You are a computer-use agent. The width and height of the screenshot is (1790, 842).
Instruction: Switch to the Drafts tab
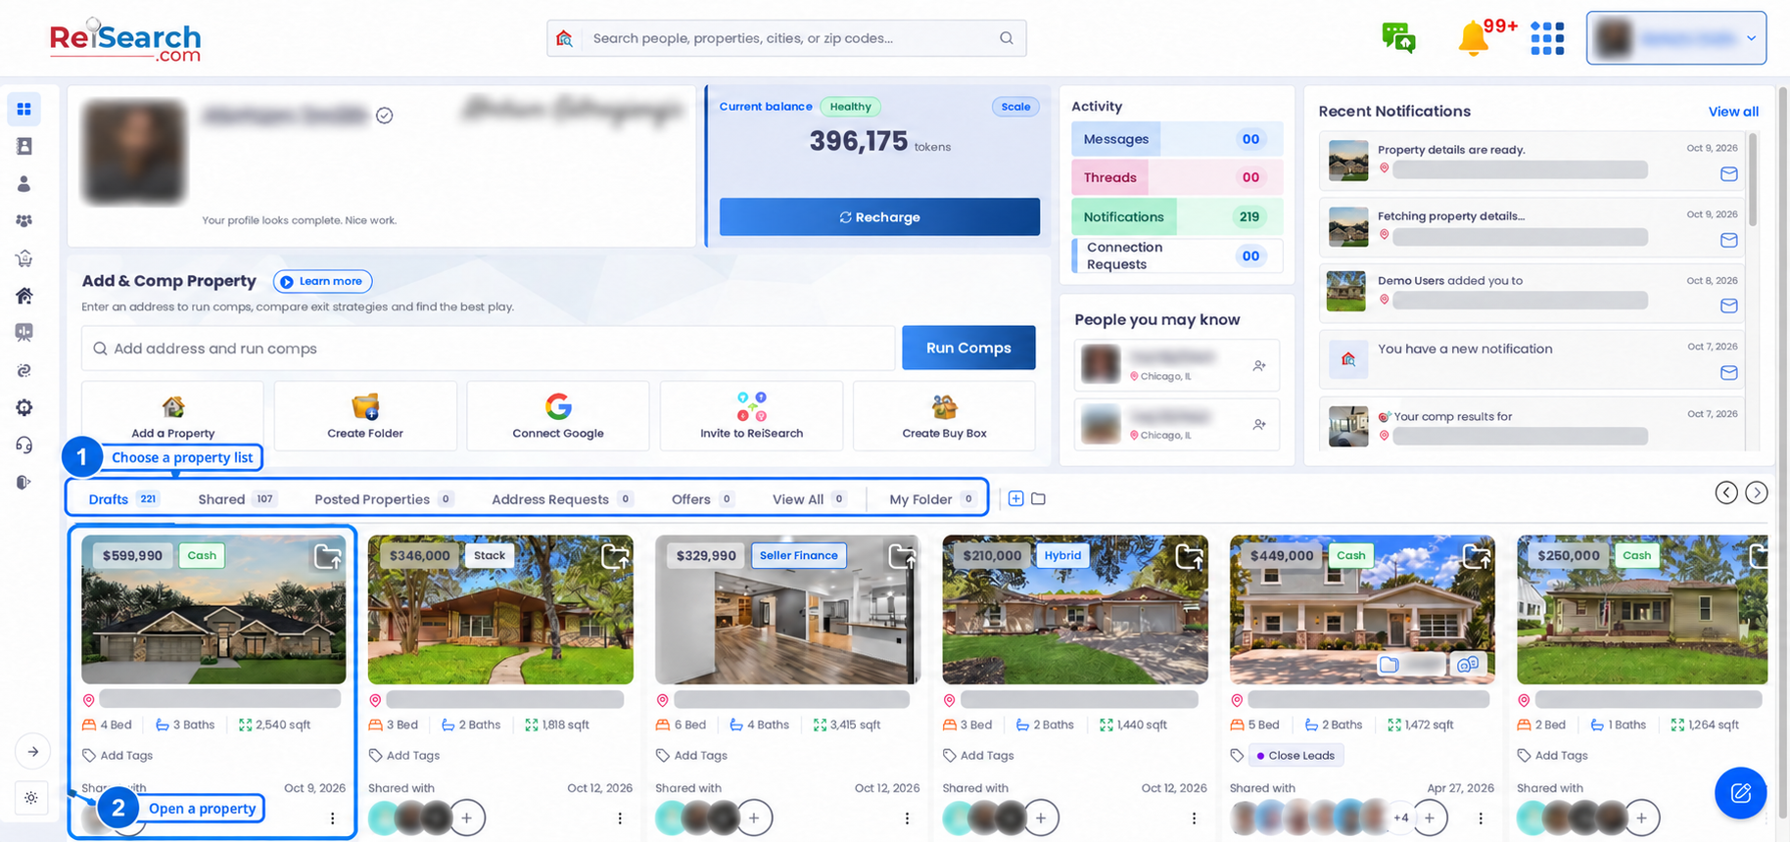pyautogui.click(x=123, y=499)
